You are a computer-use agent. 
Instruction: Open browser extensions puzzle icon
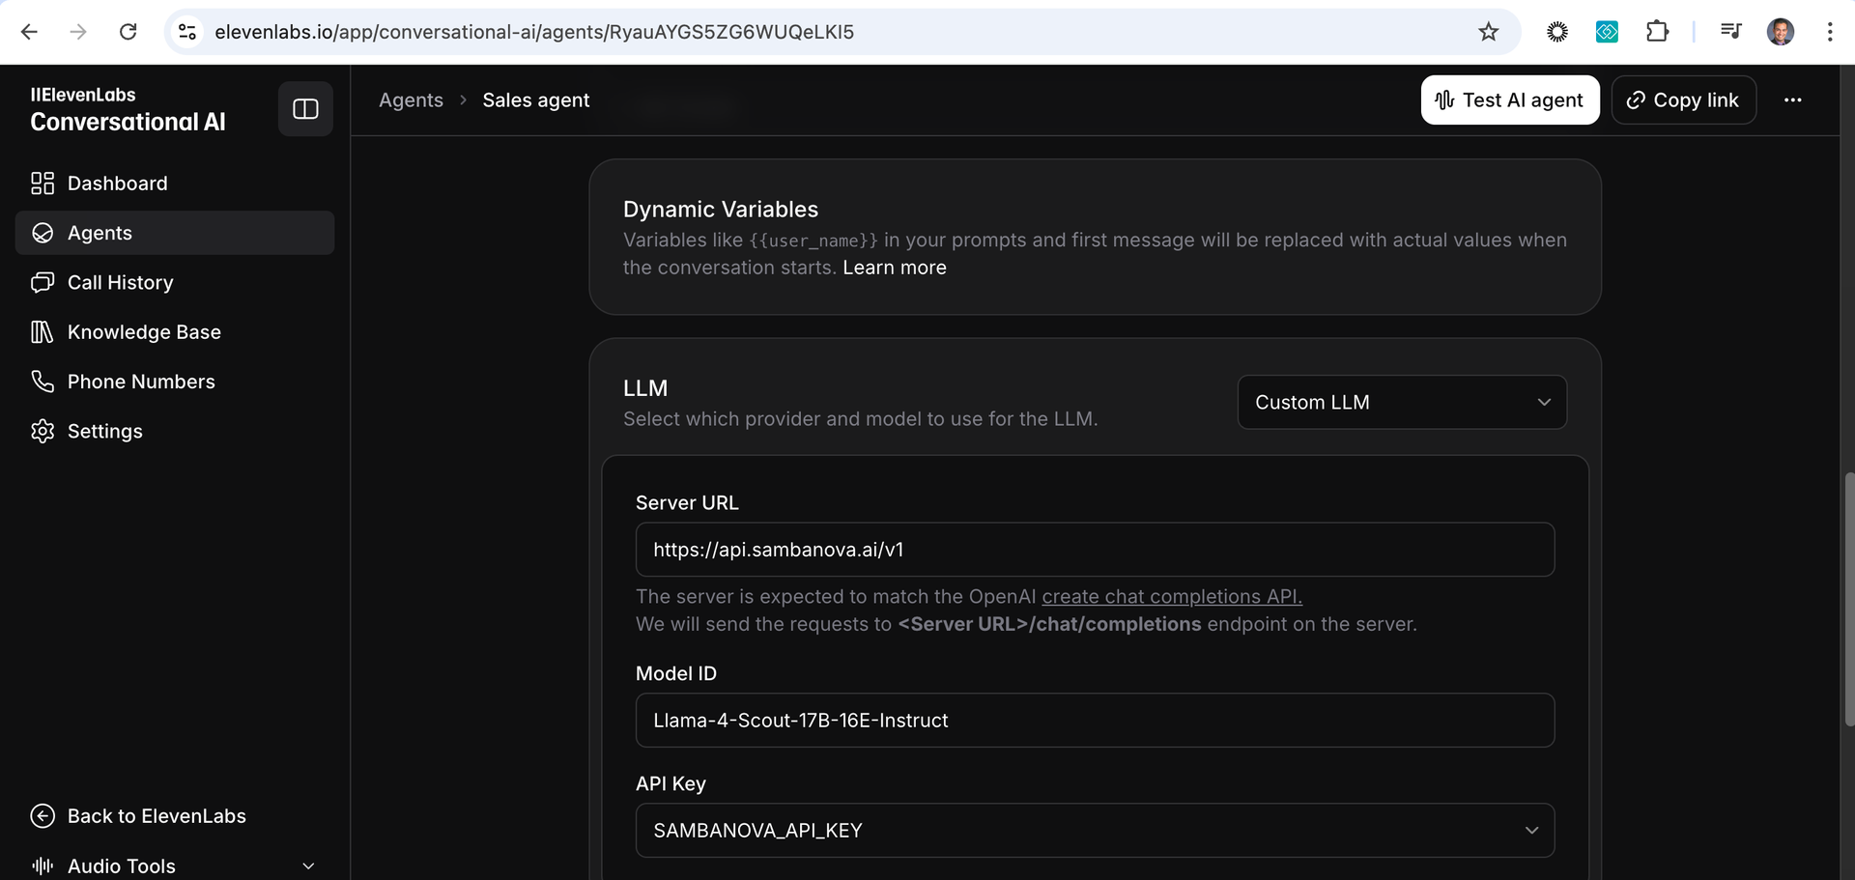[1657, 32]
